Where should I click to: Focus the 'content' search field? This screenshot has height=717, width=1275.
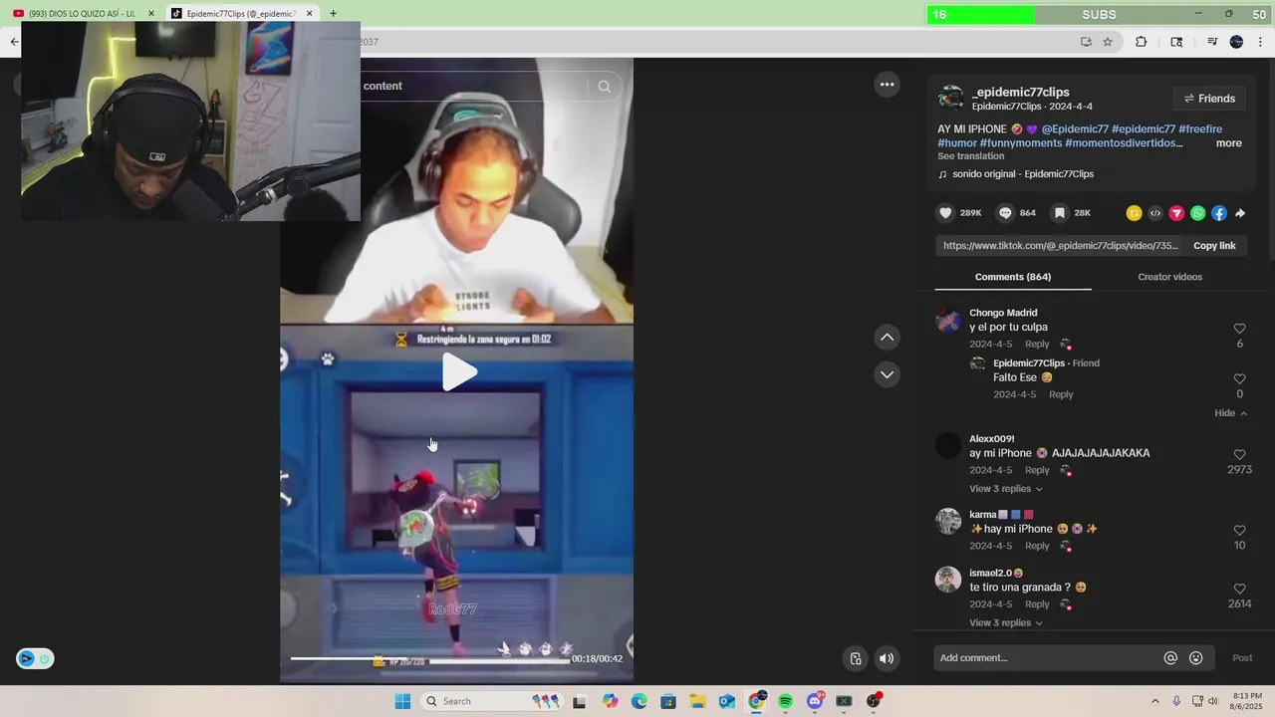click(473, 87)
